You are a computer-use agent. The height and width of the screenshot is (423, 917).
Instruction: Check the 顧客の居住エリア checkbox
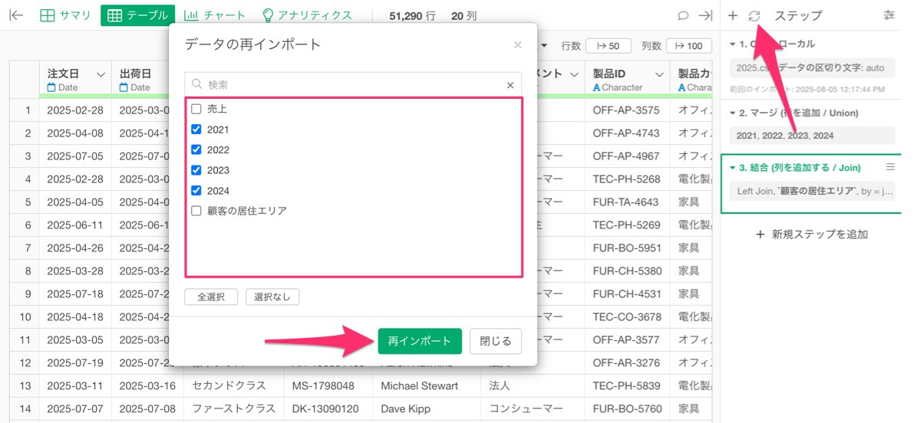tap(196, 211)
